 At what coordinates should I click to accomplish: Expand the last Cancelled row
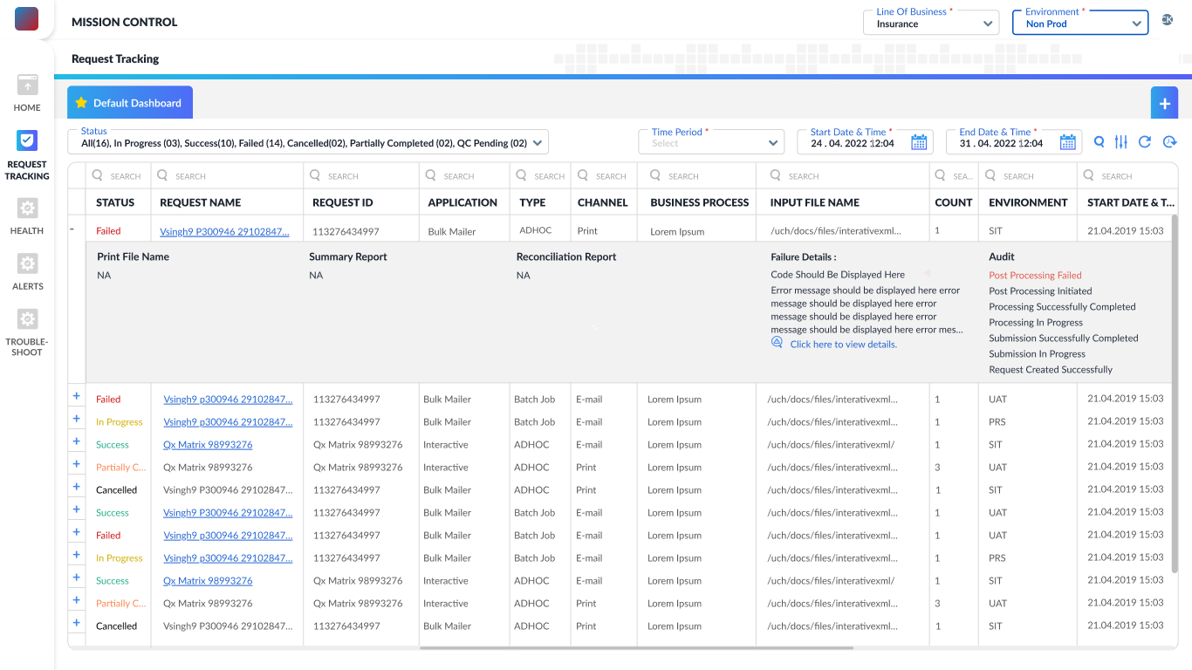(x=76, y=623)
